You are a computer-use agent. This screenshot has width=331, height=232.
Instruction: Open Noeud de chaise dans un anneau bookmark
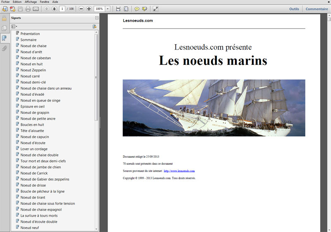pyautogui.click(x=46, y=88)
